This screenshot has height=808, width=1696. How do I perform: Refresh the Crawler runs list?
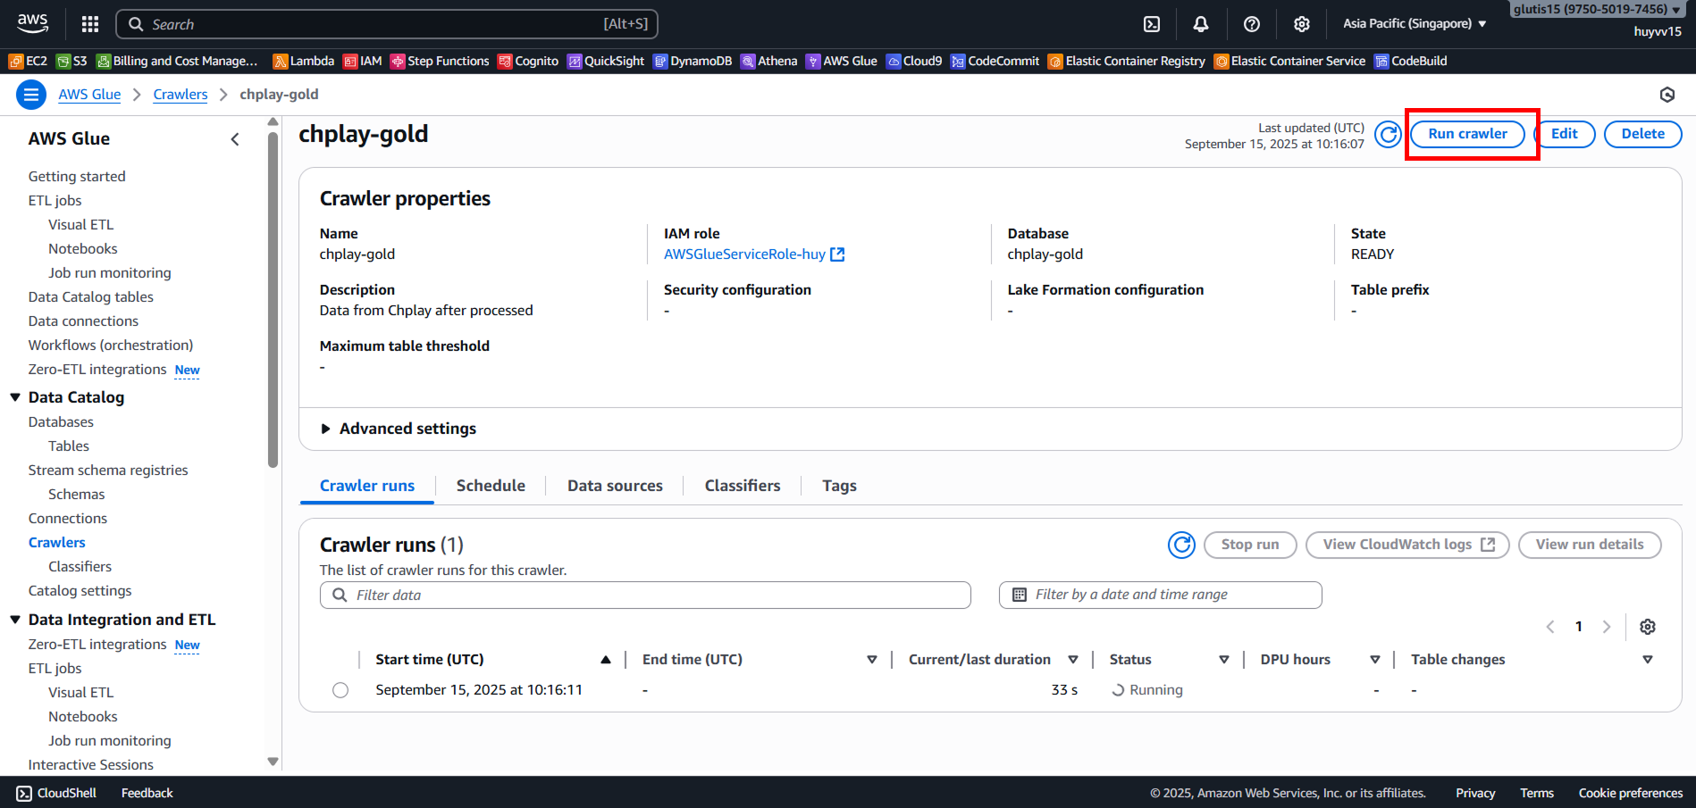click(x=1181, y=545)
